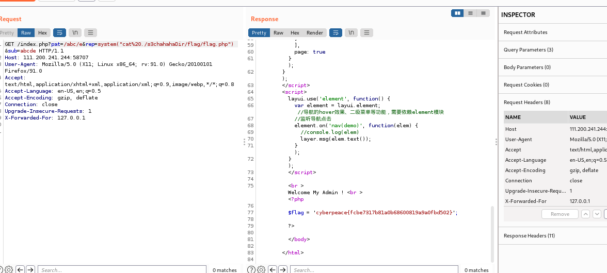The height and width of the screenshot is (273, 607).
Task: Switch Request view to Raw tab
Action: click(26, 33)
